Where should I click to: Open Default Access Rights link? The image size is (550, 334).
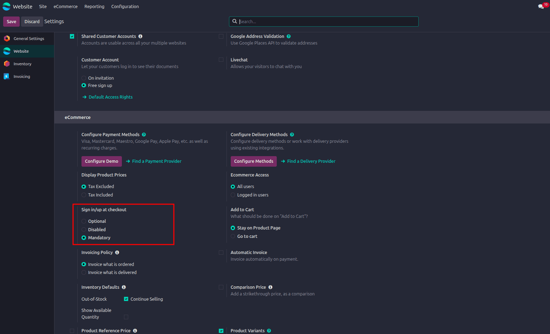(x=107, y=97)
